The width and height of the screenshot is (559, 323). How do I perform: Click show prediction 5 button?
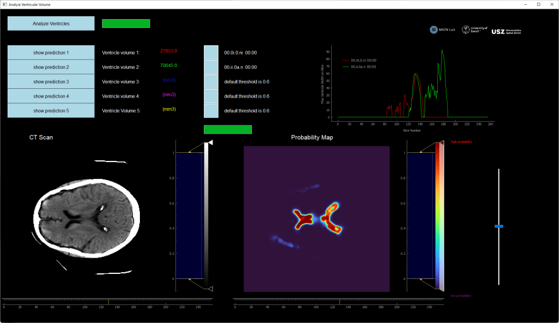pos(51,111)
